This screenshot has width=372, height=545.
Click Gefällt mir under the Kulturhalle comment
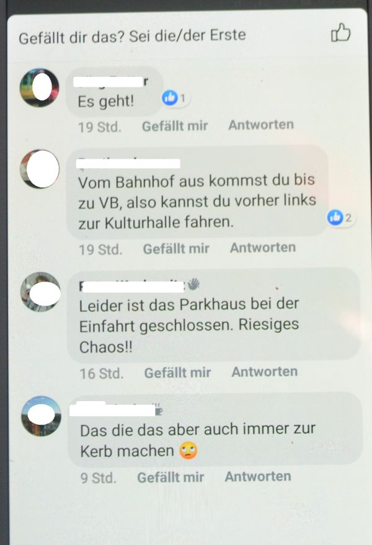[176, 249]
